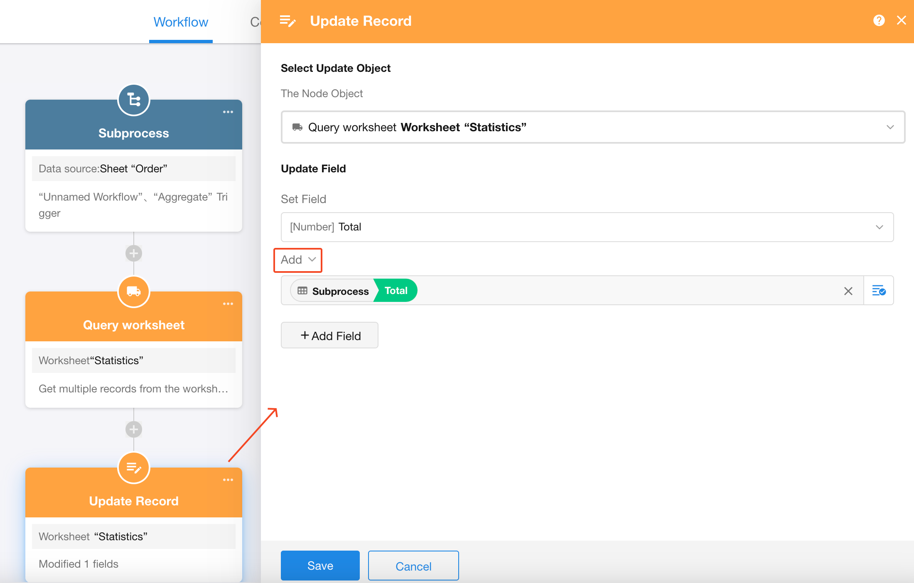Close the Update Record panel
This screenshot has height=583, width=914.
point(901,20)
